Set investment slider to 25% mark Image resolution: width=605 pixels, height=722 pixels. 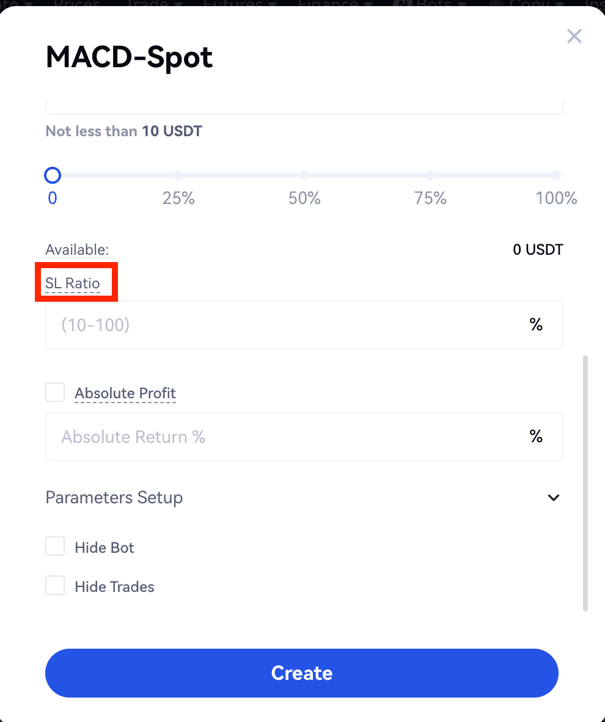(x=178, y=176)
